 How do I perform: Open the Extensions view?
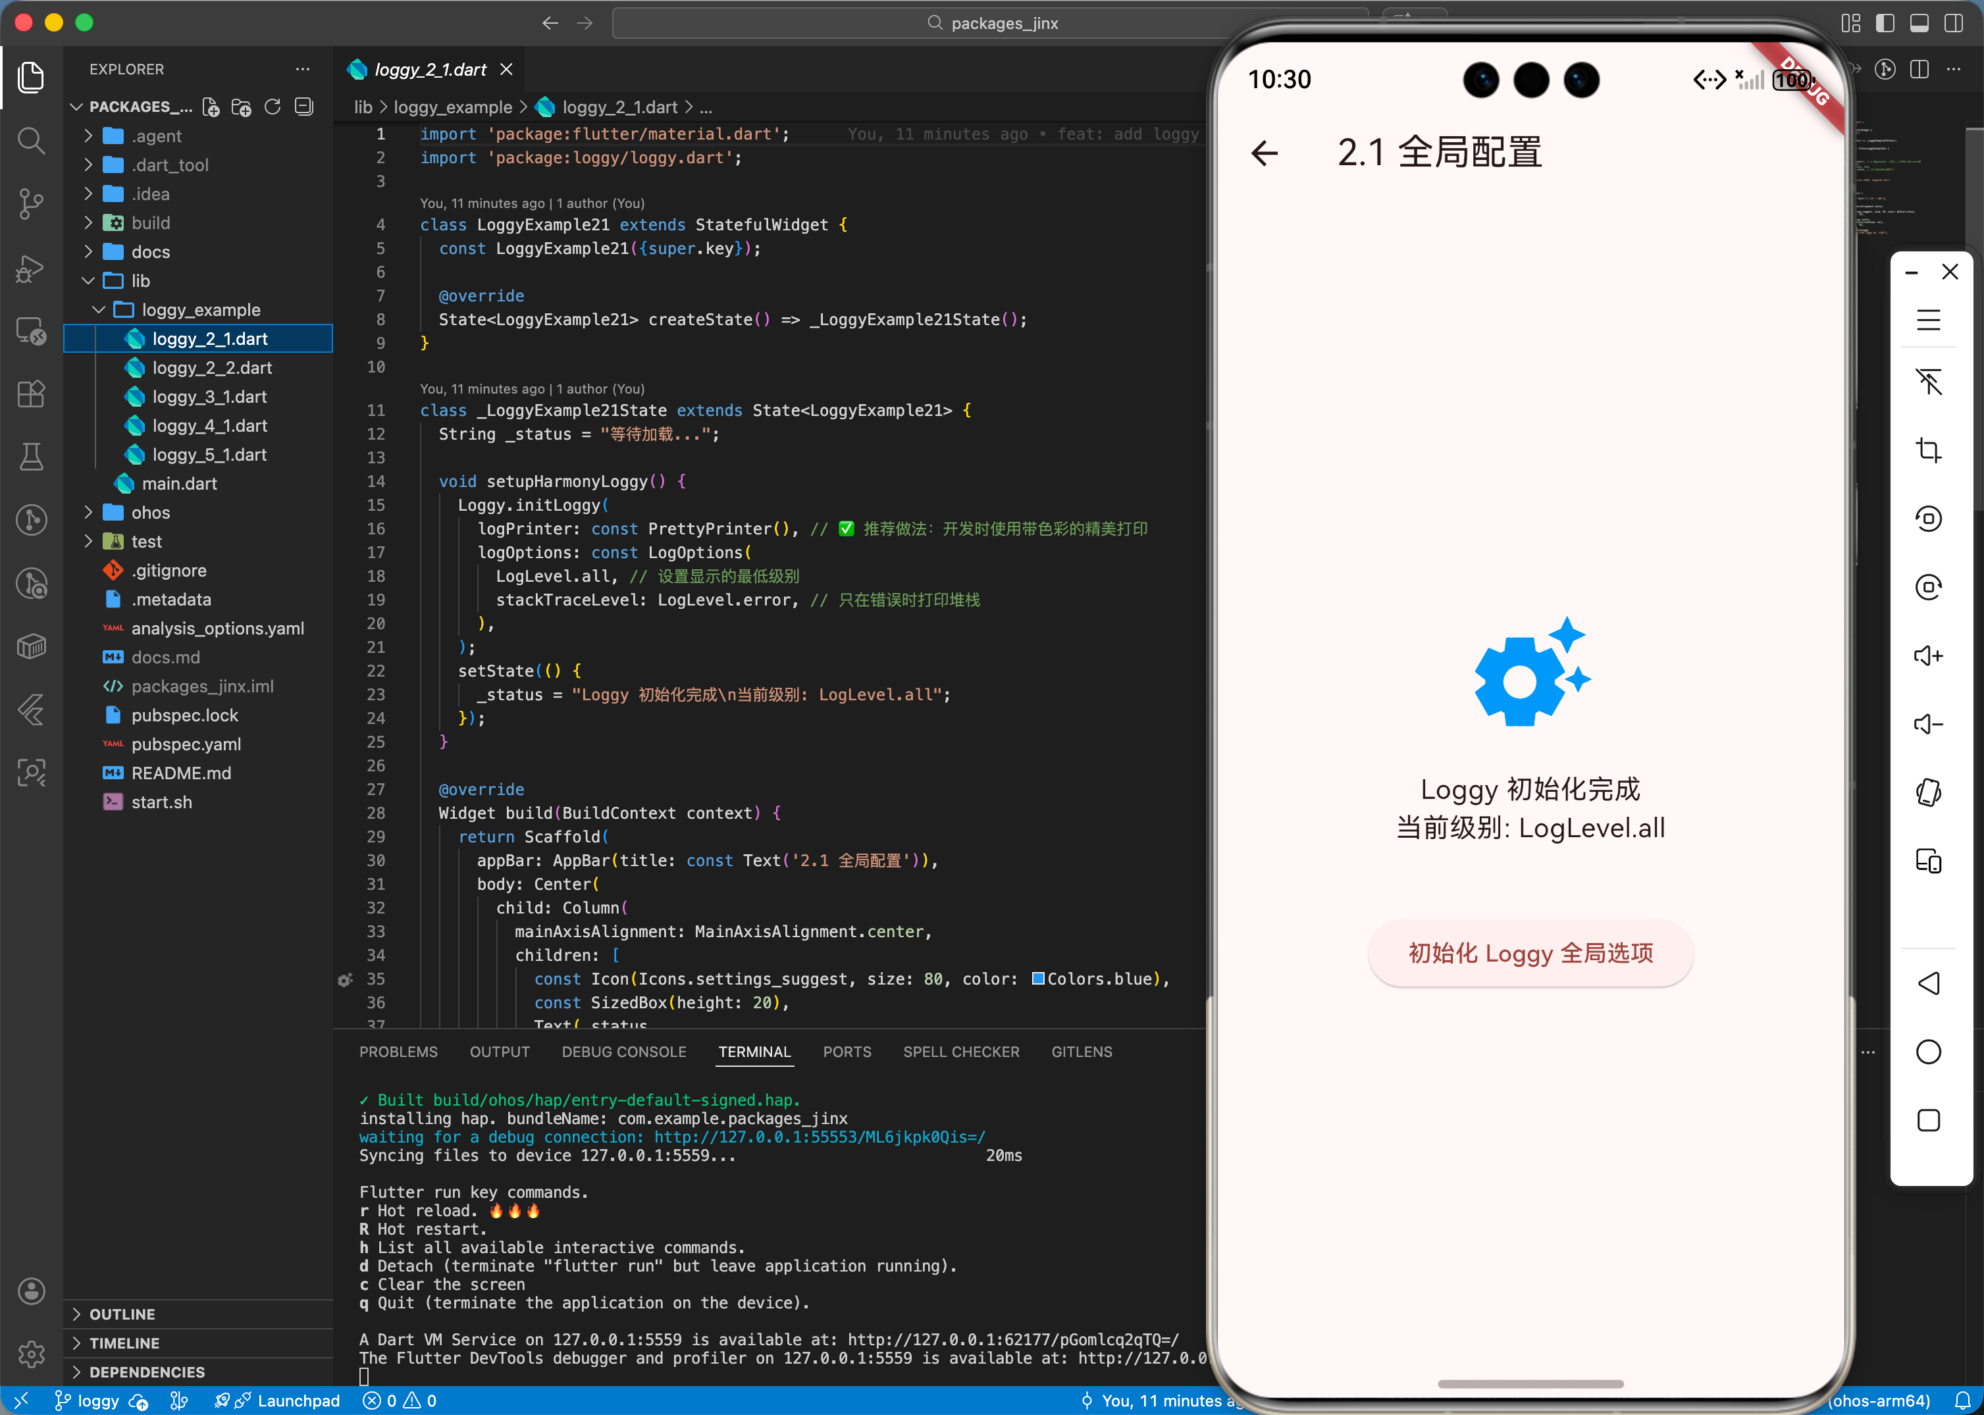tap(32, 394)
